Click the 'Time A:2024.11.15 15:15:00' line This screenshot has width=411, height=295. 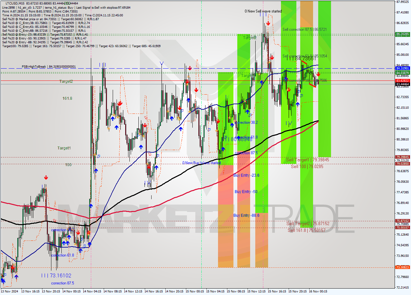coord(63,15)
